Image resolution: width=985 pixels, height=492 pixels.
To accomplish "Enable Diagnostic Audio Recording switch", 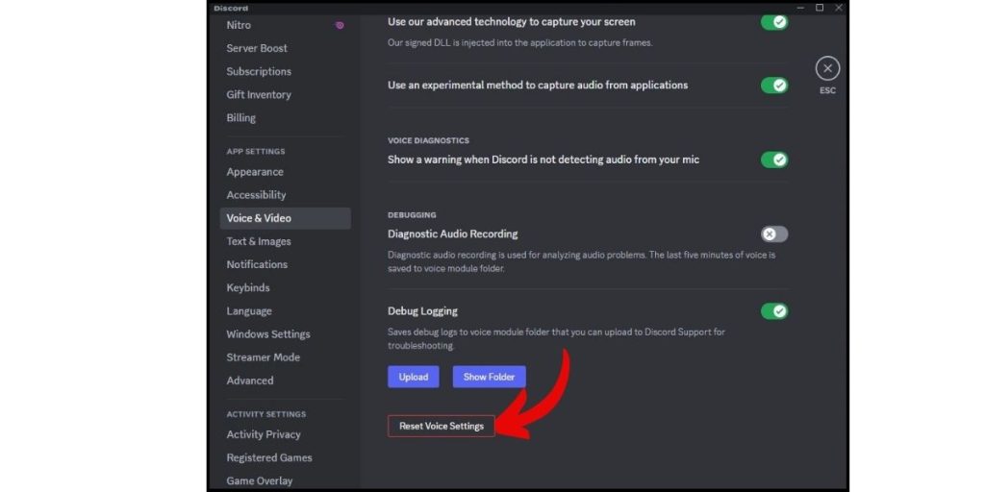I will 774,234.
